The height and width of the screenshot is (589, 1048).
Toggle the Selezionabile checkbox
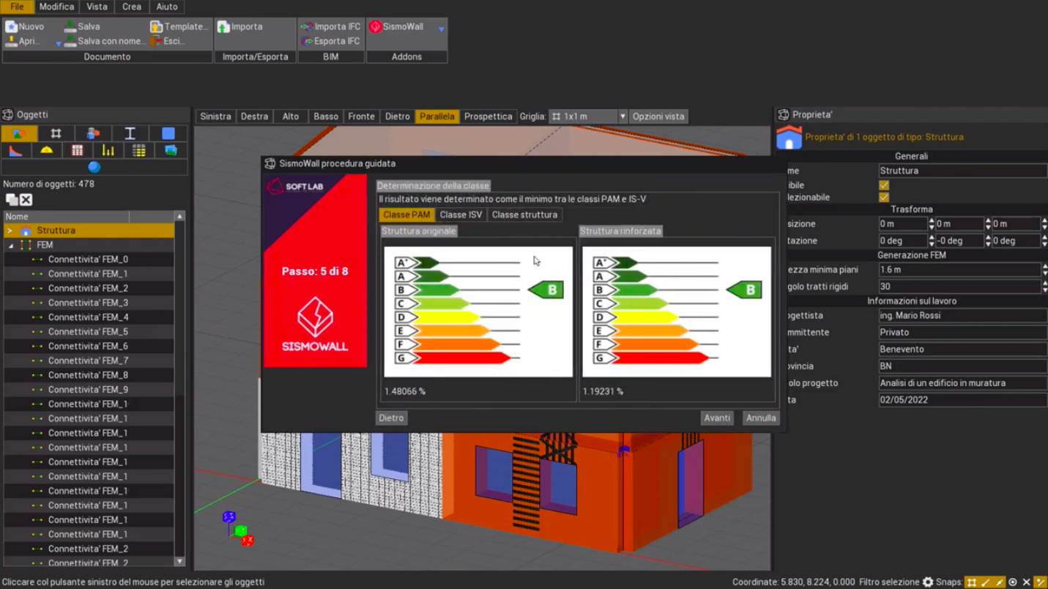point(884,197)
